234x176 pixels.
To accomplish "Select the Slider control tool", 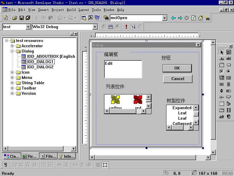I will tap(222, 97).
